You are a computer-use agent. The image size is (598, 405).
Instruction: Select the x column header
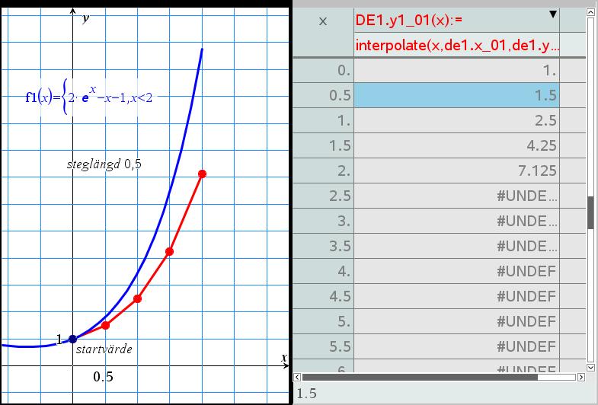(322, 21)
